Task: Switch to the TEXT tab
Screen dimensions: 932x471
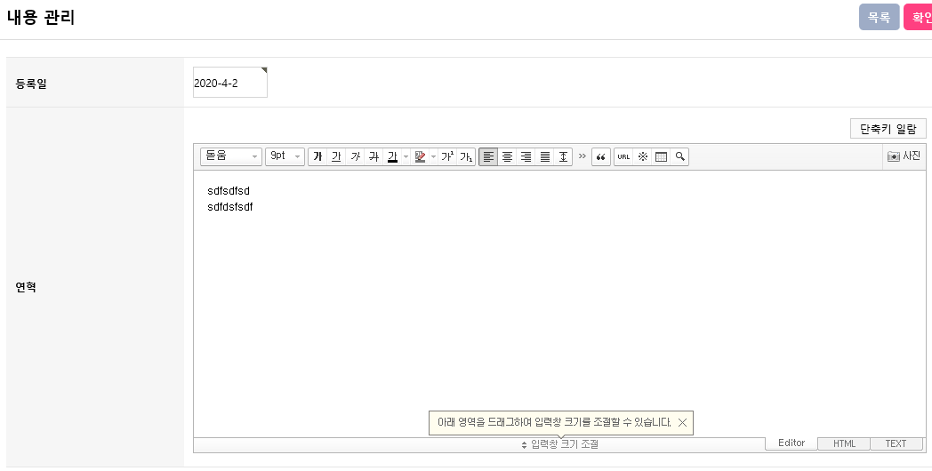Action: (x=896, y=443)
